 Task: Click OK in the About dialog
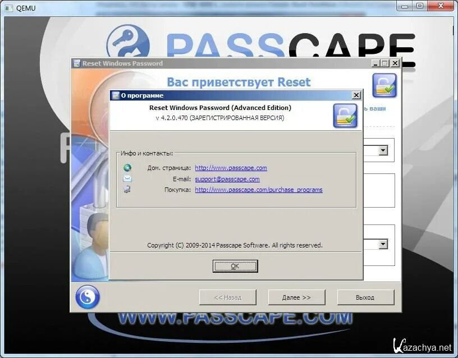point(235,266)
